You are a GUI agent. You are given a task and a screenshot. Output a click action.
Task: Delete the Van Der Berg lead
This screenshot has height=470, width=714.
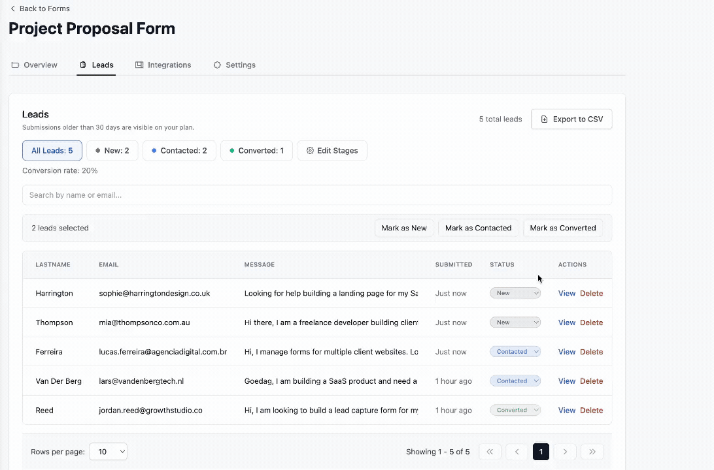592,381
